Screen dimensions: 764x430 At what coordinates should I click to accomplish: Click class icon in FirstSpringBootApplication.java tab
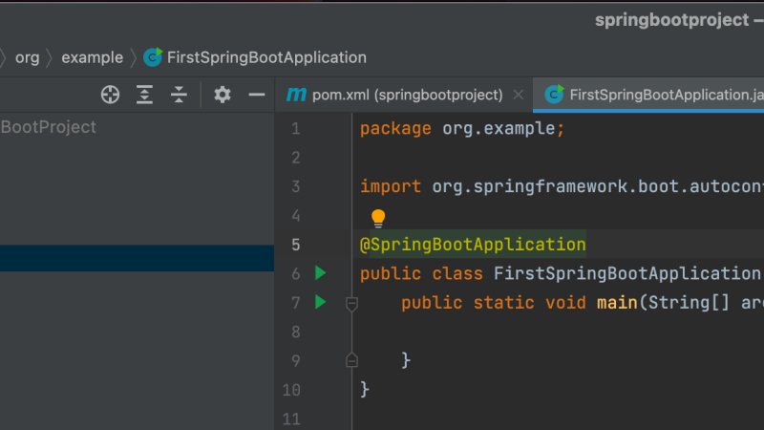[554, 94]
